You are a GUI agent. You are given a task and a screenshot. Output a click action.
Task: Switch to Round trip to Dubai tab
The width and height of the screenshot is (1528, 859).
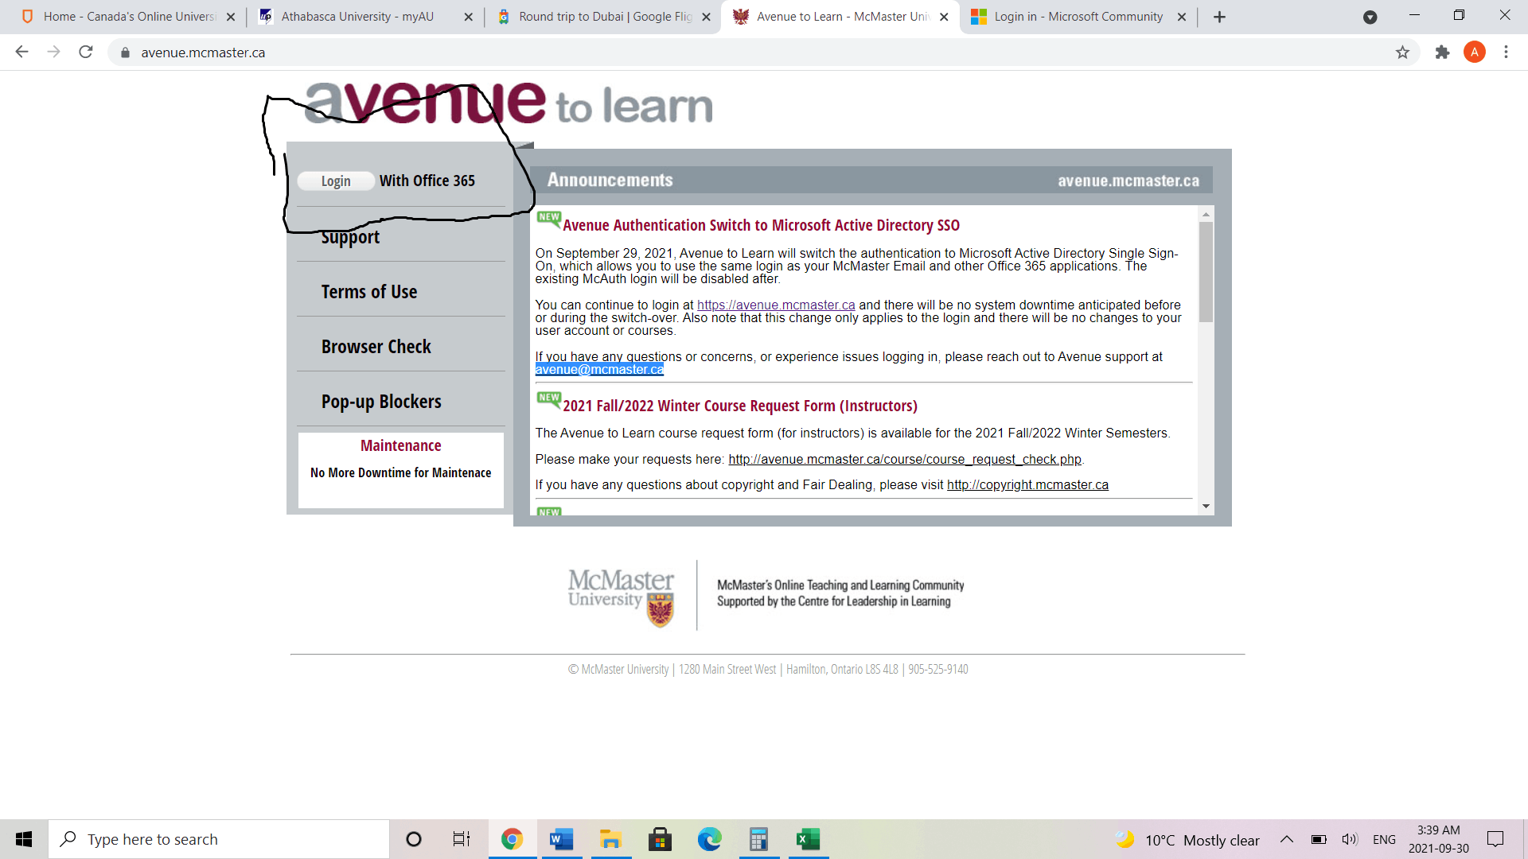click(x=605, y=17)
